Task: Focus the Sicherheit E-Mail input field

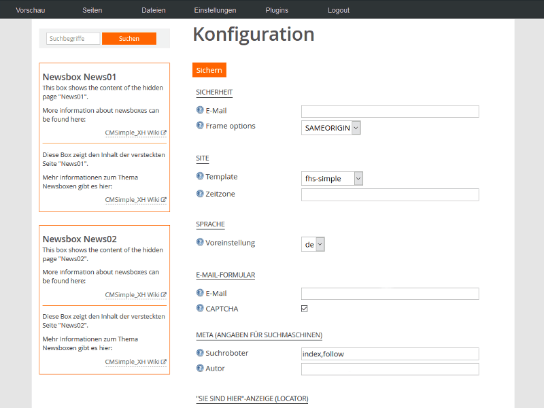Action: pyautogui.click(x=390, y=112)
